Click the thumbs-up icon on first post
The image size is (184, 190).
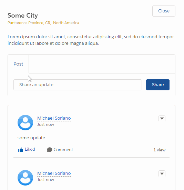click(x=21, y=150)
